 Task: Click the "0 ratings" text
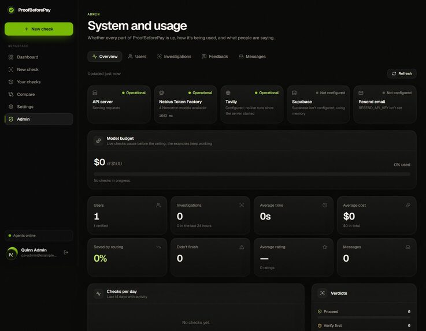click(x=267, y=267)
